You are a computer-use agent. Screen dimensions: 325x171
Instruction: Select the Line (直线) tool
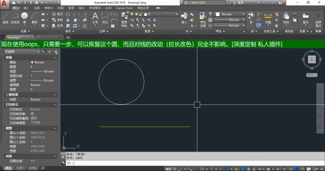[x=6, y=18]
